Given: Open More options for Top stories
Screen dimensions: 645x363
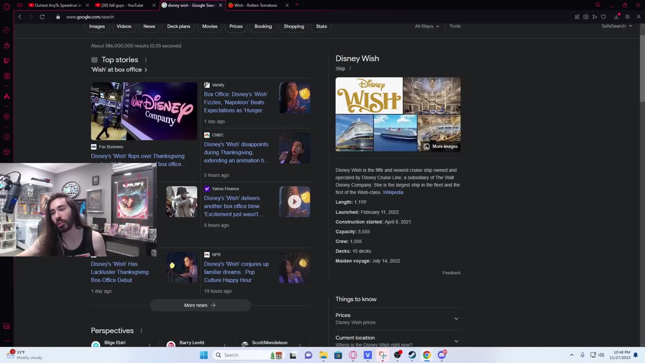Looking at the screenshot, I should [146, 60].
